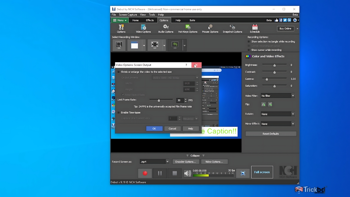Open the File menu
The width and height of the screenshot is (350, 197).
pos(114,15)
